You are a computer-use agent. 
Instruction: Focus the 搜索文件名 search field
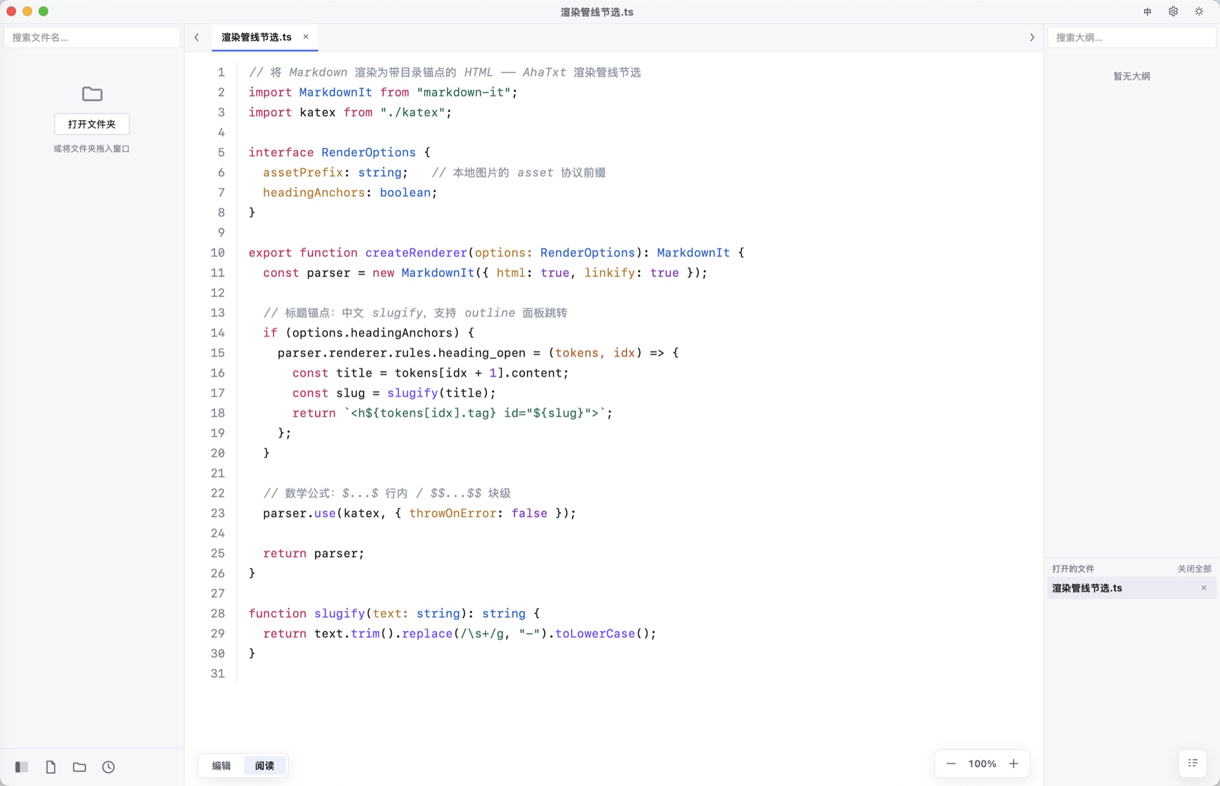tap(92, 37)
